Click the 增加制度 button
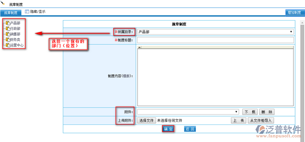 click(x=294, y=13)
